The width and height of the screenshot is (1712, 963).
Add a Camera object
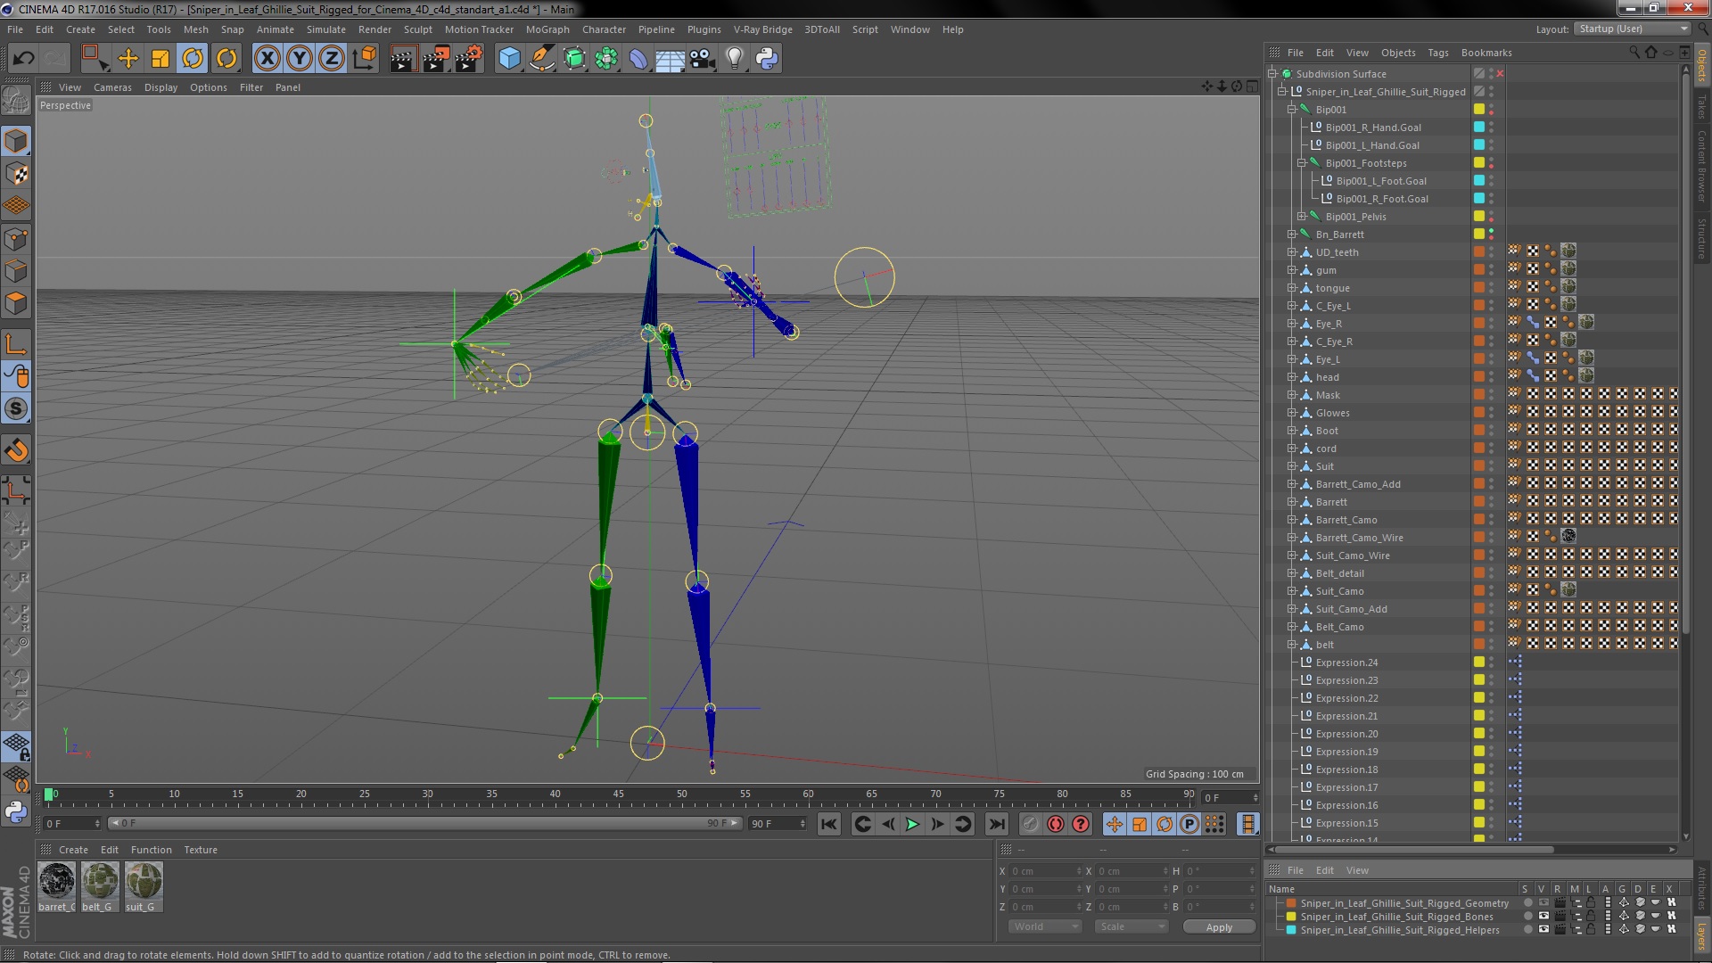click(703, 59)
